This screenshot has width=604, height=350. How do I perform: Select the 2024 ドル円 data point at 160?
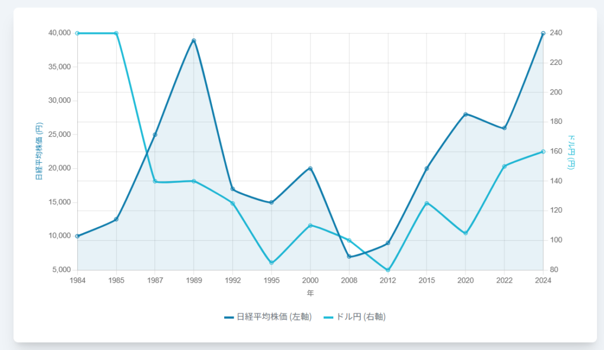point(543,152)
